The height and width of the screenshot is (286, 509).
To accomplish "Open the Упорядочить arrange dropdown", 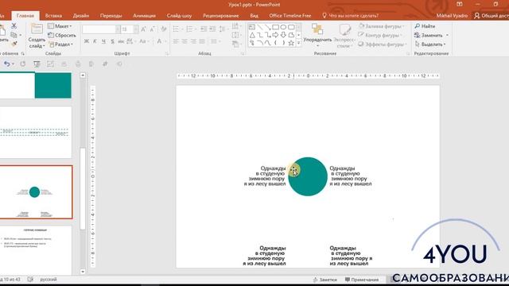I will coord(317,36).
